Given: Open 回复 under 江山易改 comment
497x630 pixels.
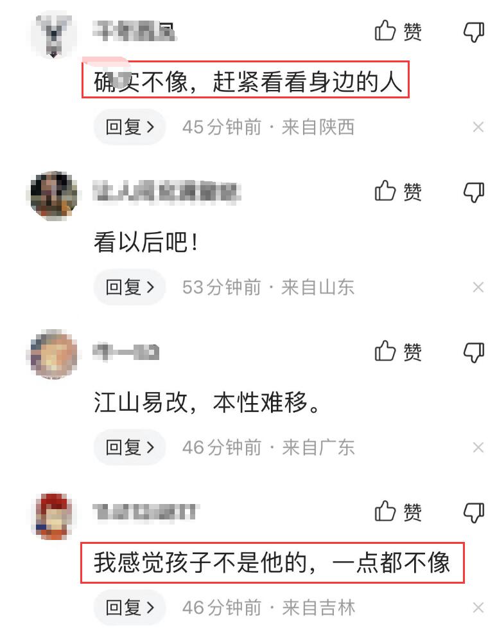Looking at the screenshot, I should point(130,447).
